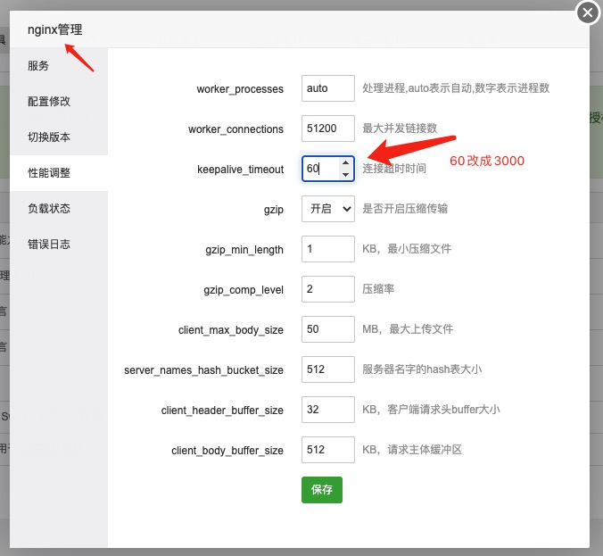Click the worker_processes input field
Screen dimensions: 603x556
pos(328,88)
